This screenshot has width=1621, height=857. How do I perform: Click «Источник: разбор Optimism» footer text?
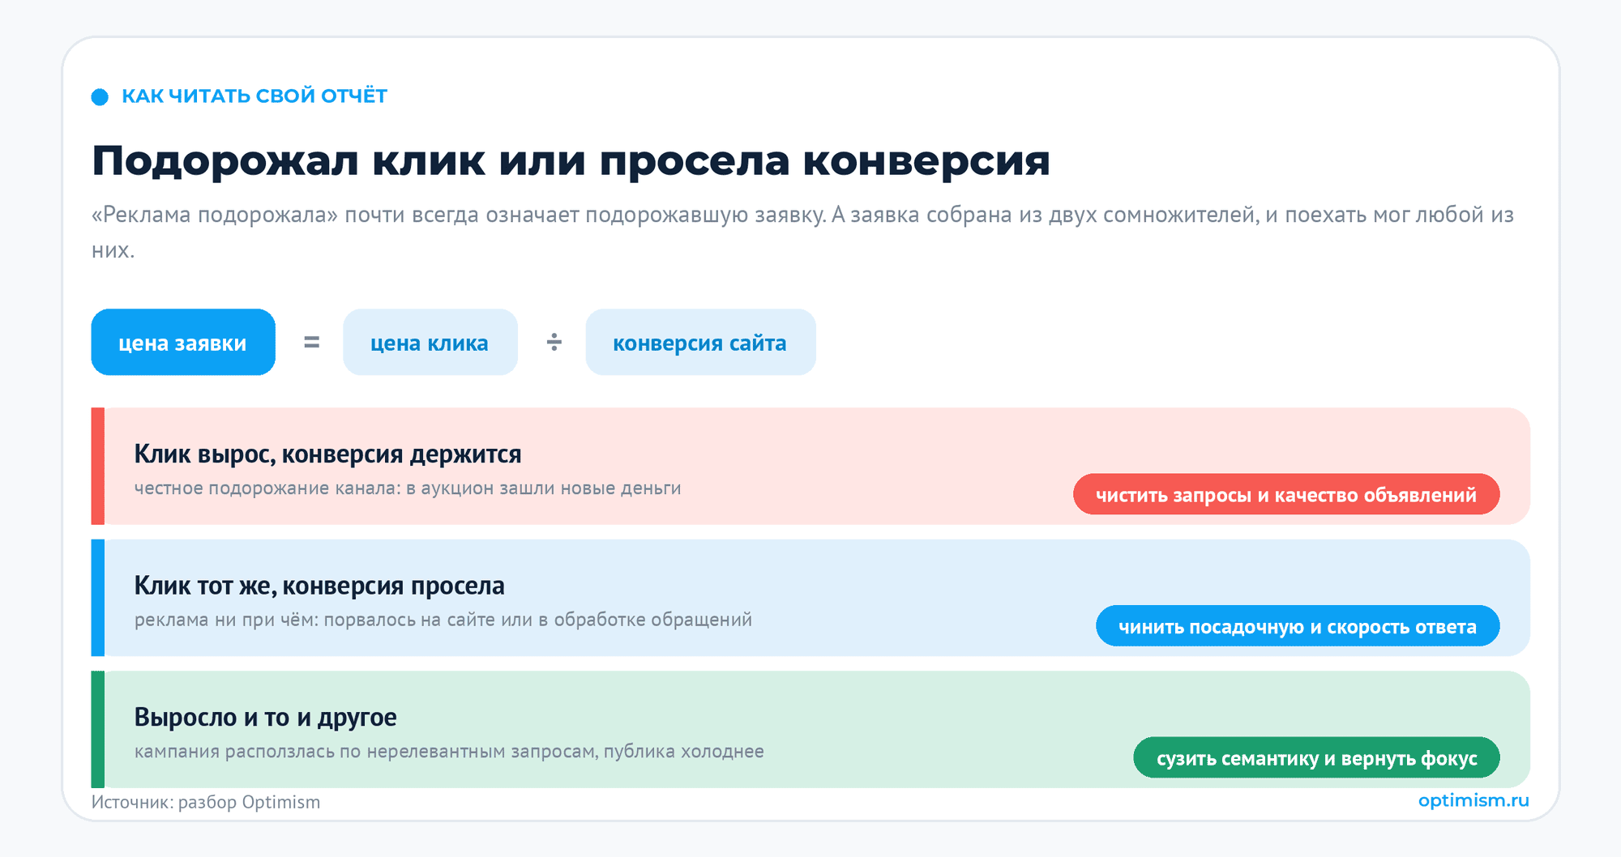coord(206,802)
